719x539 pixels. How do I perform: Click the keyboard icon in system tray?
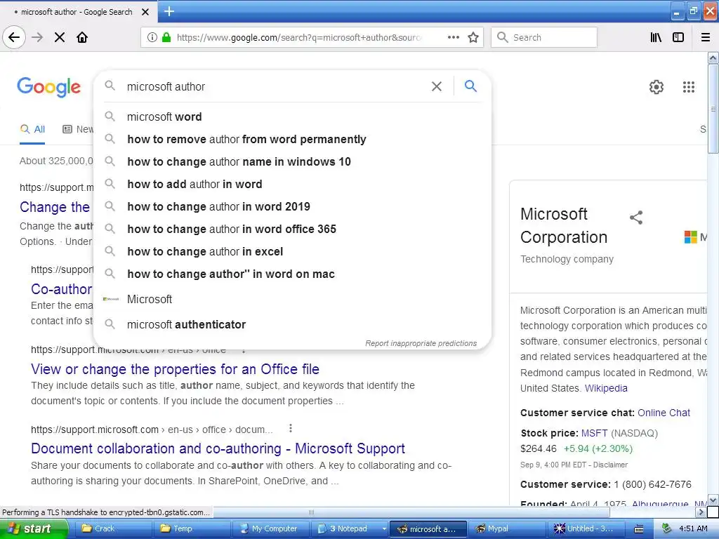tap(639, 529)
